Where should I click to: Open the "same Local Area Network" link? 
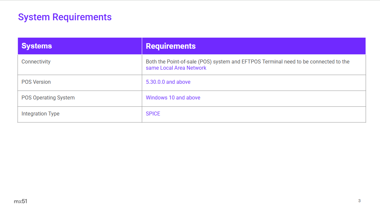pos(176,68)
